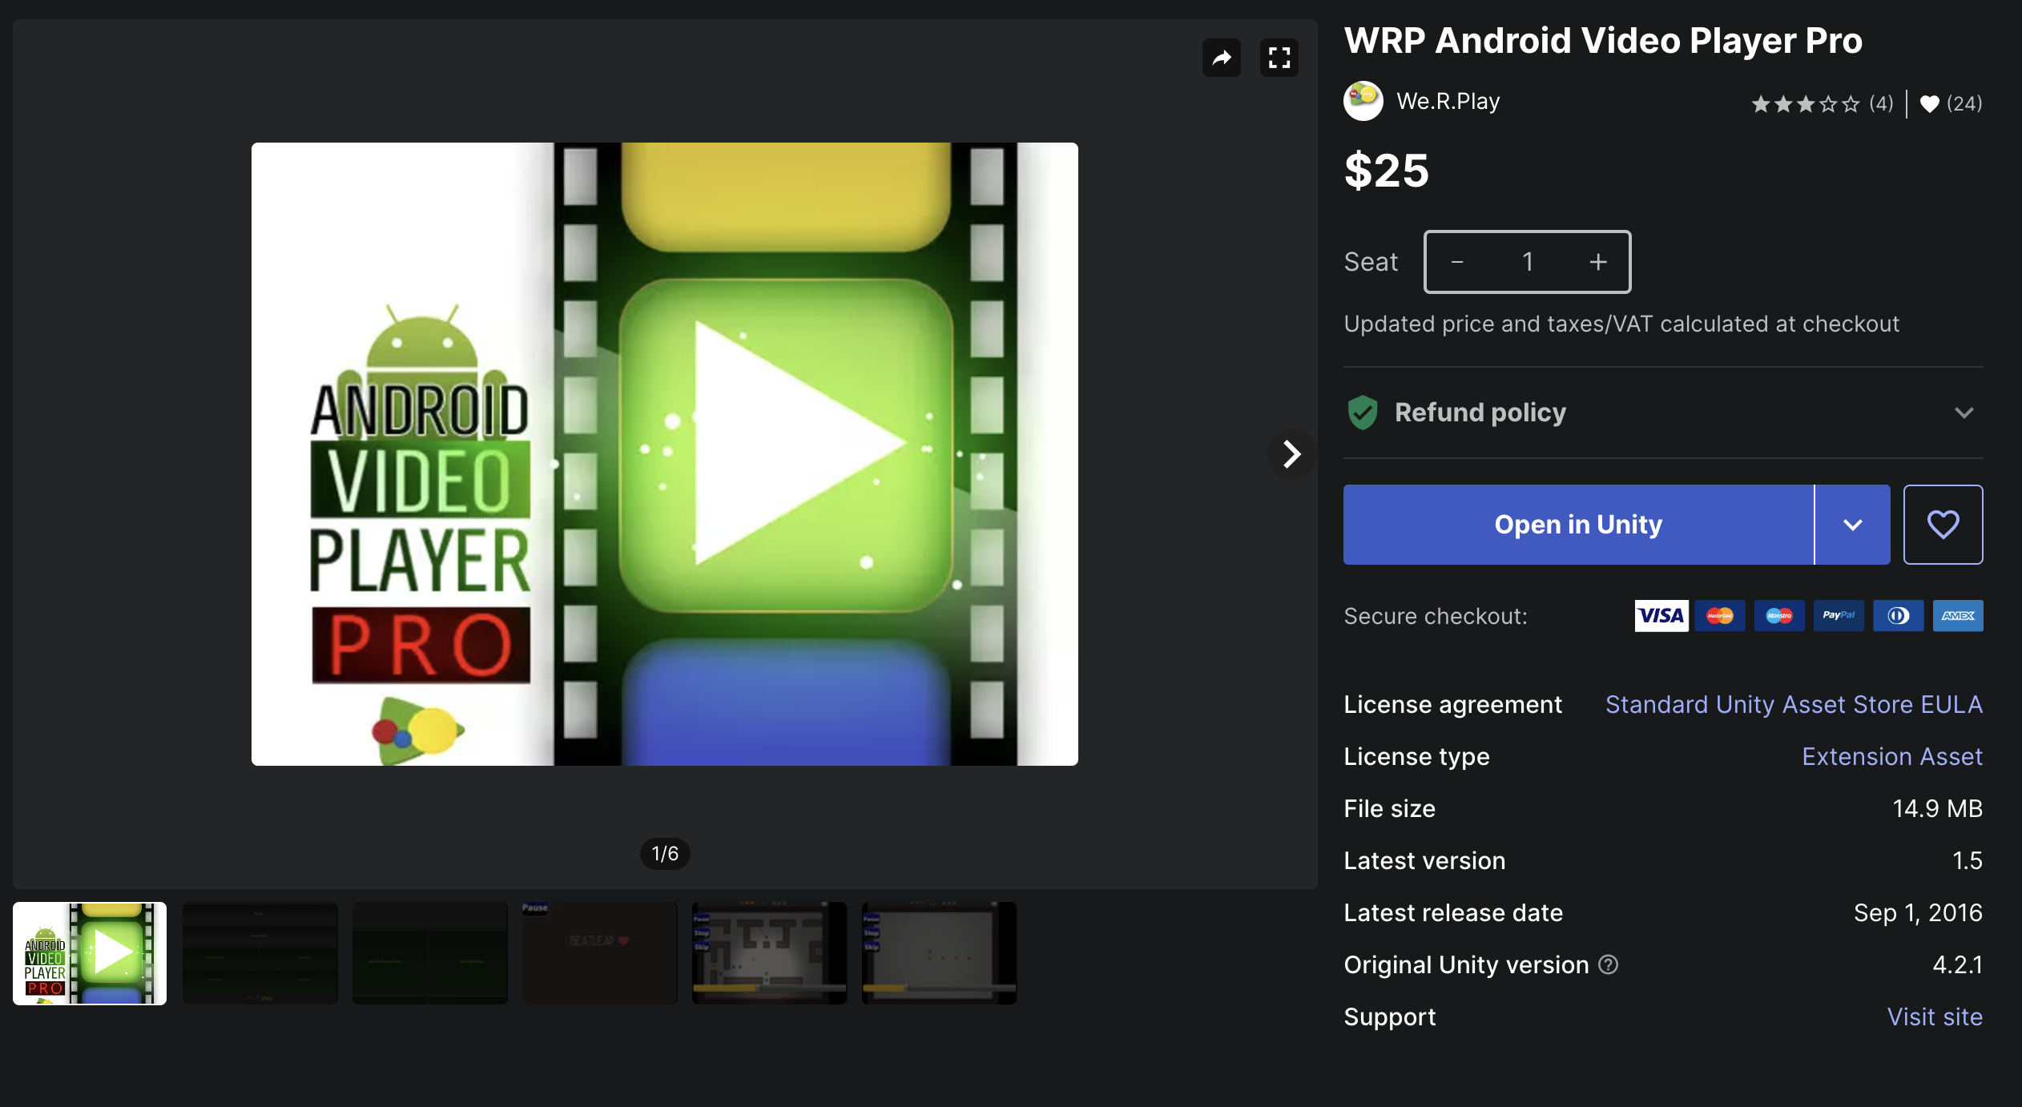Select the second gallery thumbnail
This screenshot has width=2022, height=1107.
pos(260,953)
